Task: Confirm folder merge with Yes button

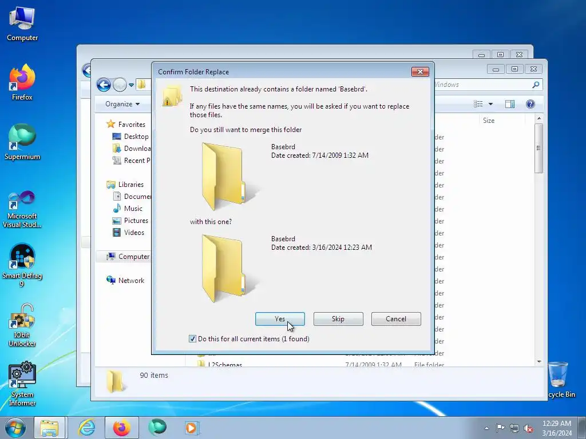Action: (x=280, y=319)
